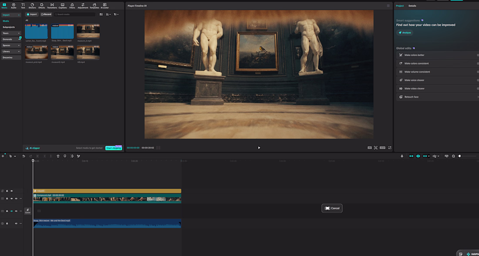The image size is (479, 256).
Task: Open the Captions panel icon
Action: (62, 6)
